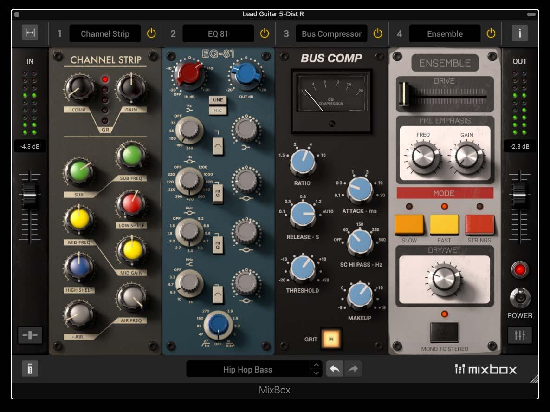Click the mixbox logo
Viewport: 550px width, 412px height.
(x=486, y=369)
